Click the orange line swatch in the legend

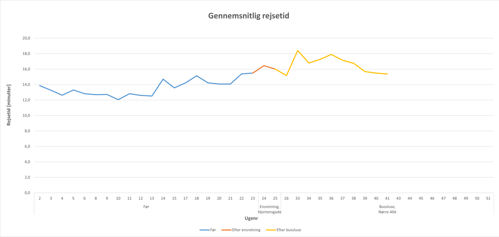click(x=226, y=230)
